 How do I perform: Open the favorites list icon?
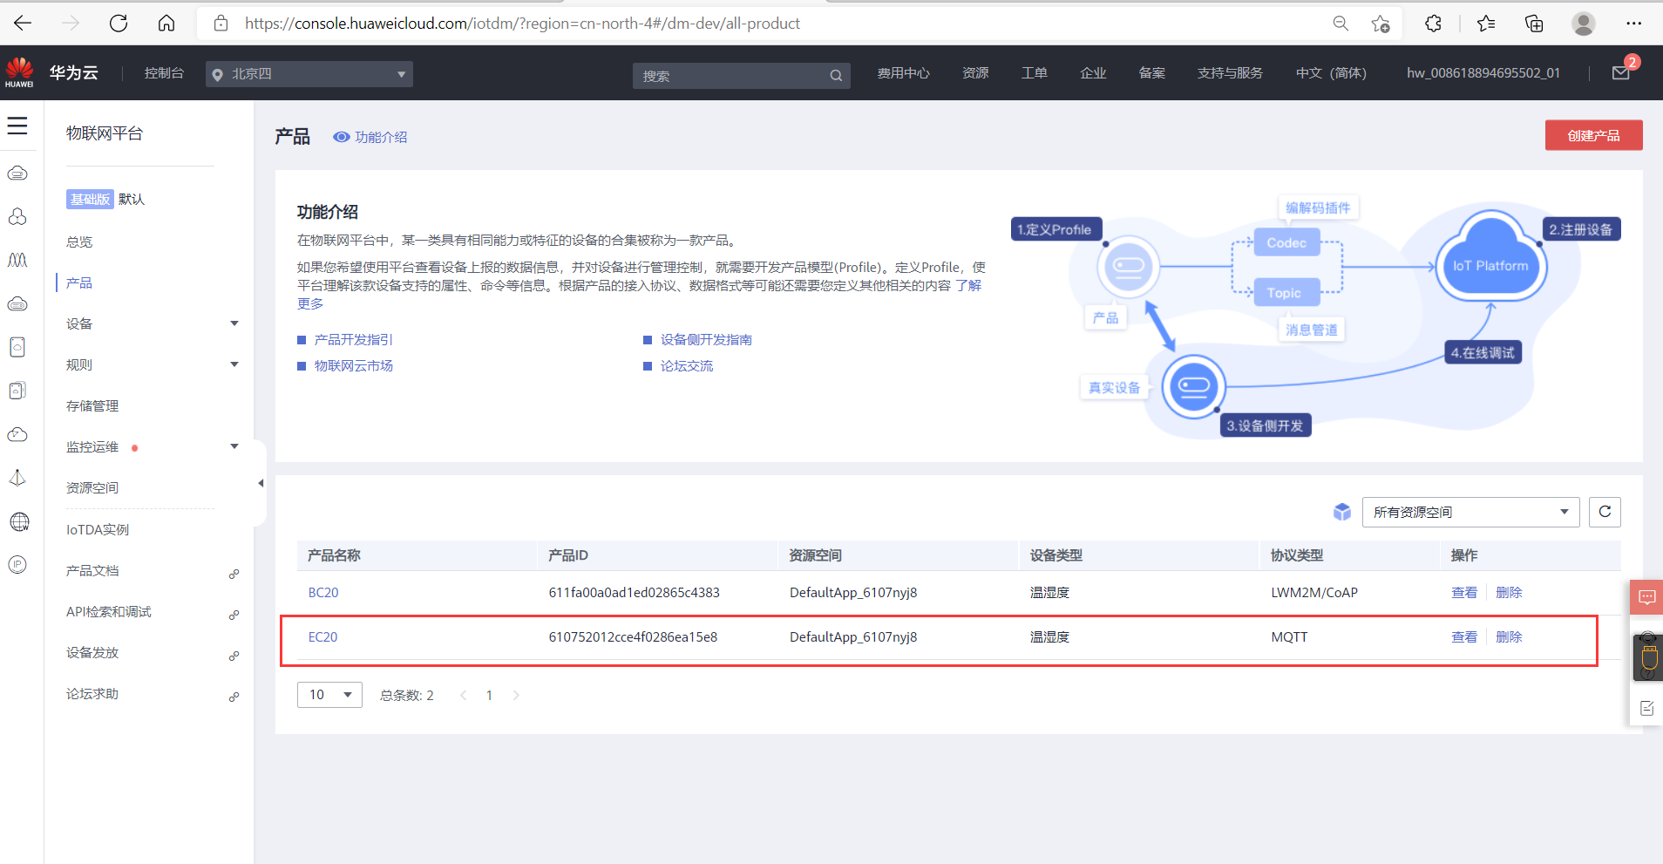coord(1486,24)
